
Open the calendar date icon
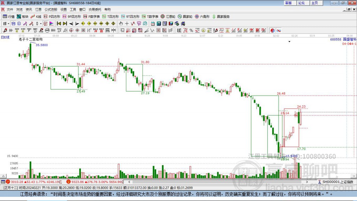click(x=153, y=24)
